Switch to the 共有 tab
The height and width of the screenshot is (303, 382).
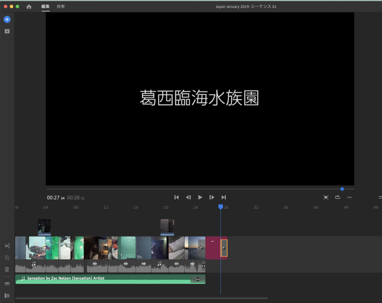tap(60, 7)
